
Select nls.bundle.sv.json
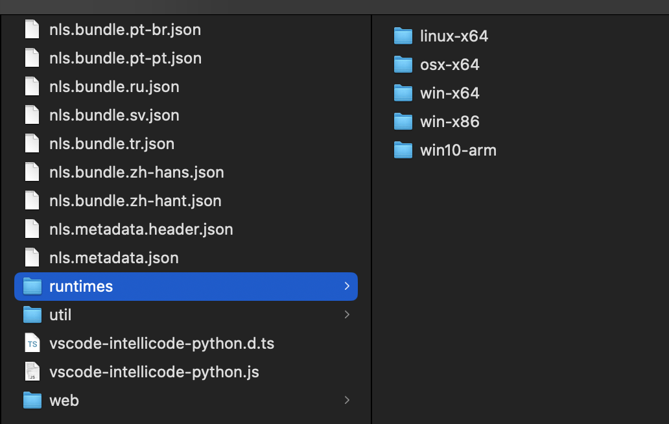pos(114,115)
